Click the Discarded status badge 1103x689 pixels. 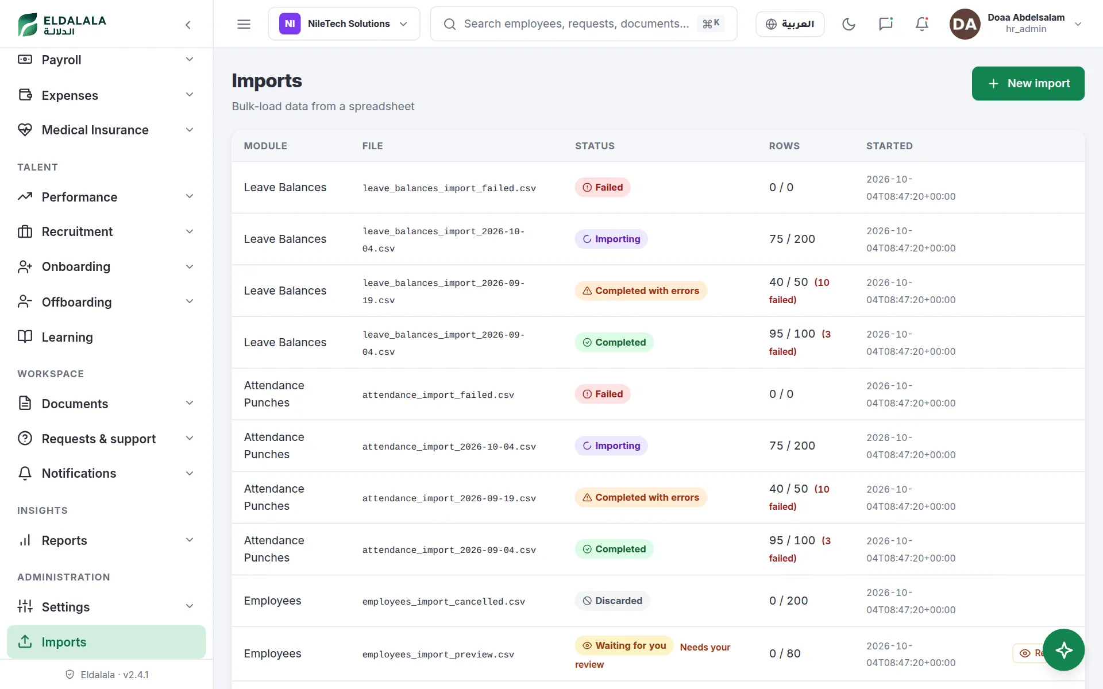click(612, 601)
